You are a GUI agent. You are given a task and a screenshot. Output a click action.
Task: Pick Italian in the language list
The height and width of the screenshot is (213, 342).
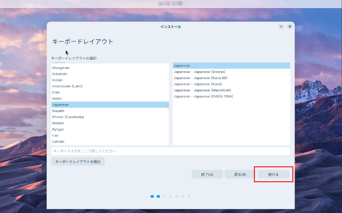(57, 98)
